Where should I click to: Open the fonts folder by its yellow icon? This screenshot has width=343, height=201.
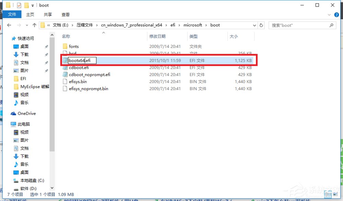point(64,46)
